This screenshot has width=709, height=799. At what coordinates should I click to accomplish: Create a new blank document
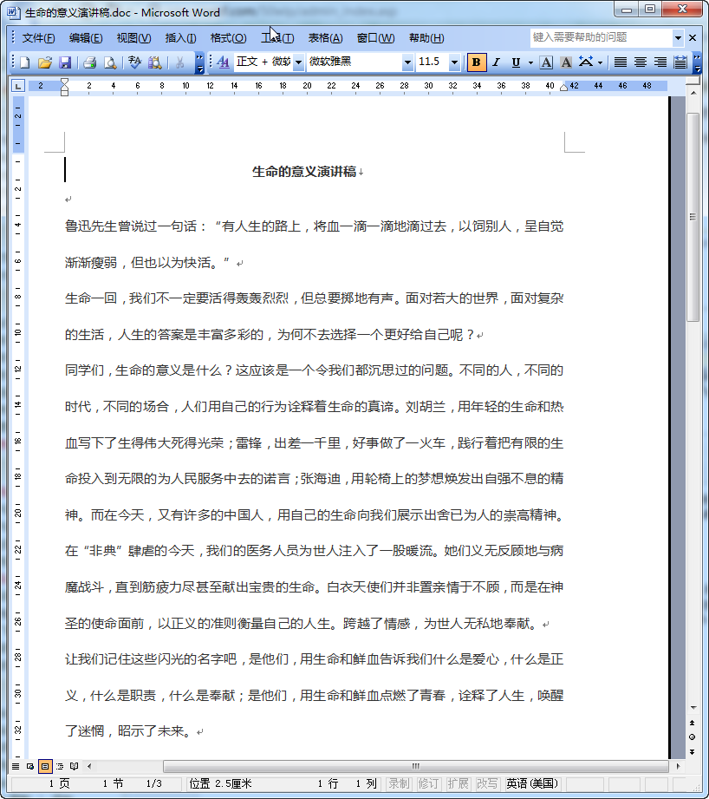click(x=24, y=62)
